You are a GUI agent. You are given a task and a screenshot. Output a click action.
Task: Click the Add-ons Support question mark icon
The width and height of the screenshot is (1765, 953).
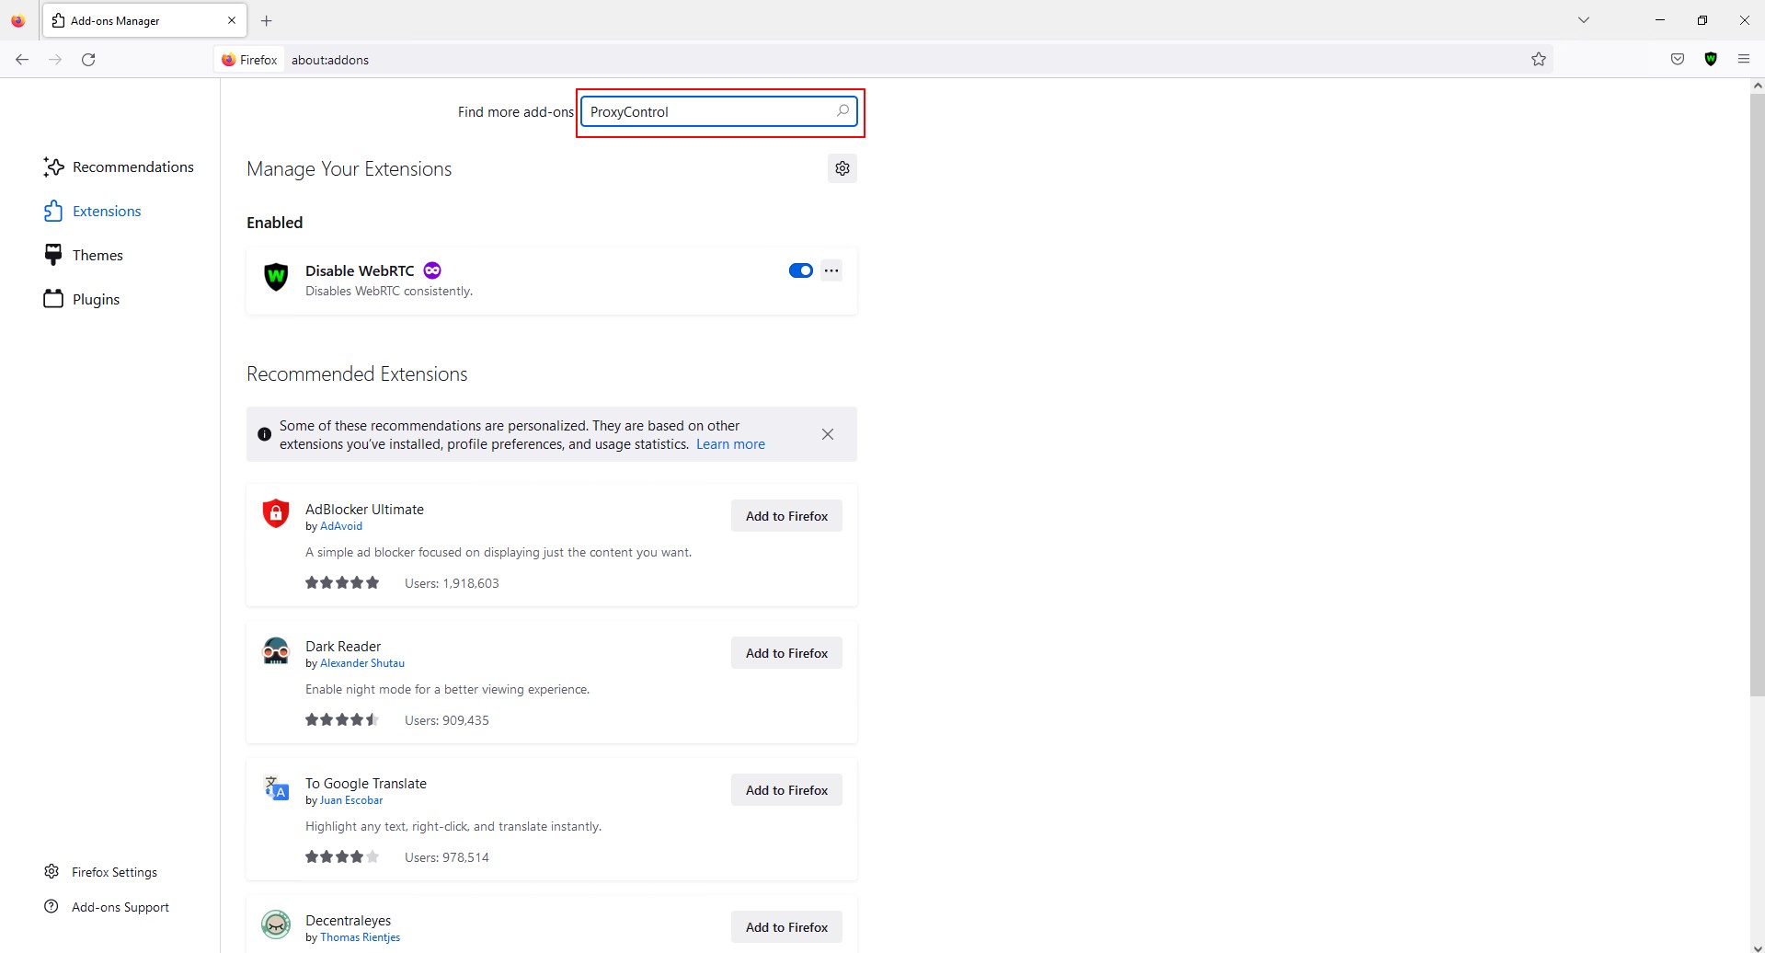pos(52,906)
